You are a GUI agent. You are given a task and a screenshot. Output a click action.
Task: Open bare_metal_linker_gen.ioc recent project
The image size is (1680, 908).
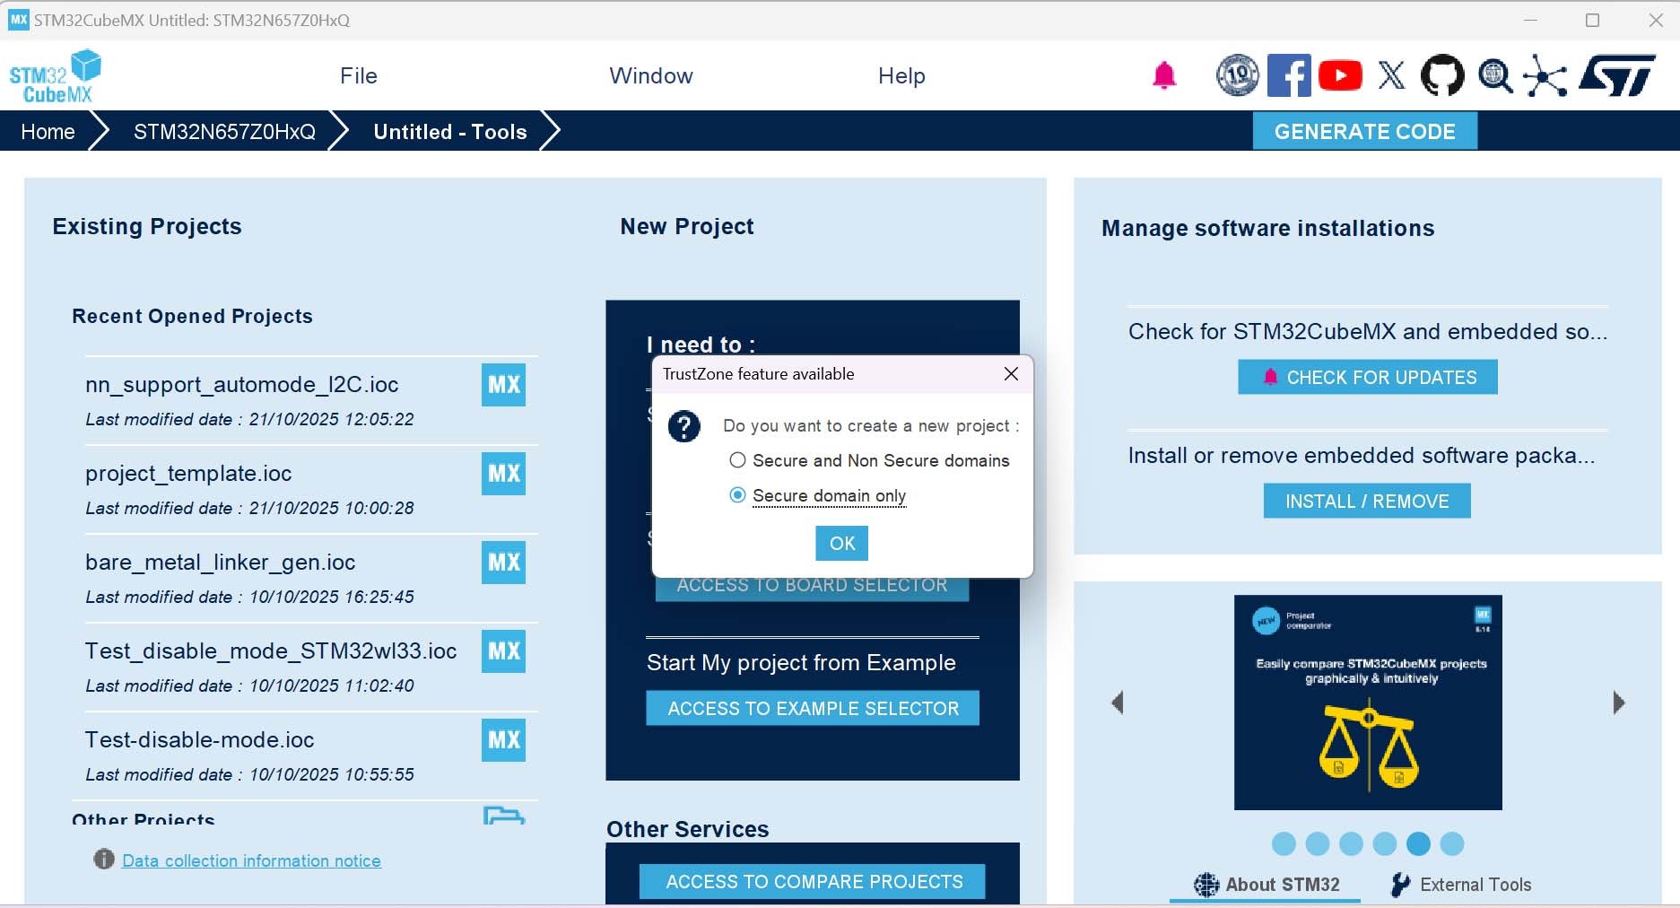[x=220, y=563]
